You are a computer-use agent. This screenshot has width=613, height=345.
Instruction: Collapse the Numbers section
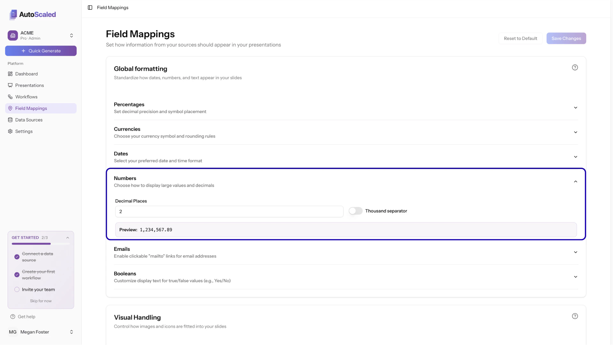pyautogui.click(x=575, y=181)
